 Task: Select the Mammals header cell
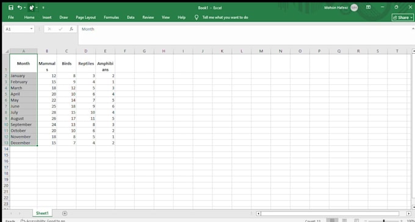(47, 63)
